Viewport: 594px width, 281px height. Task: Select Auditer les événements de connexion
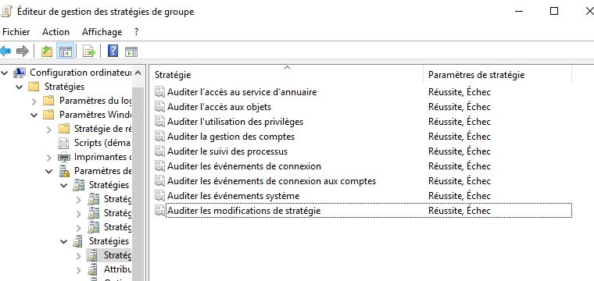click(244, 166)
